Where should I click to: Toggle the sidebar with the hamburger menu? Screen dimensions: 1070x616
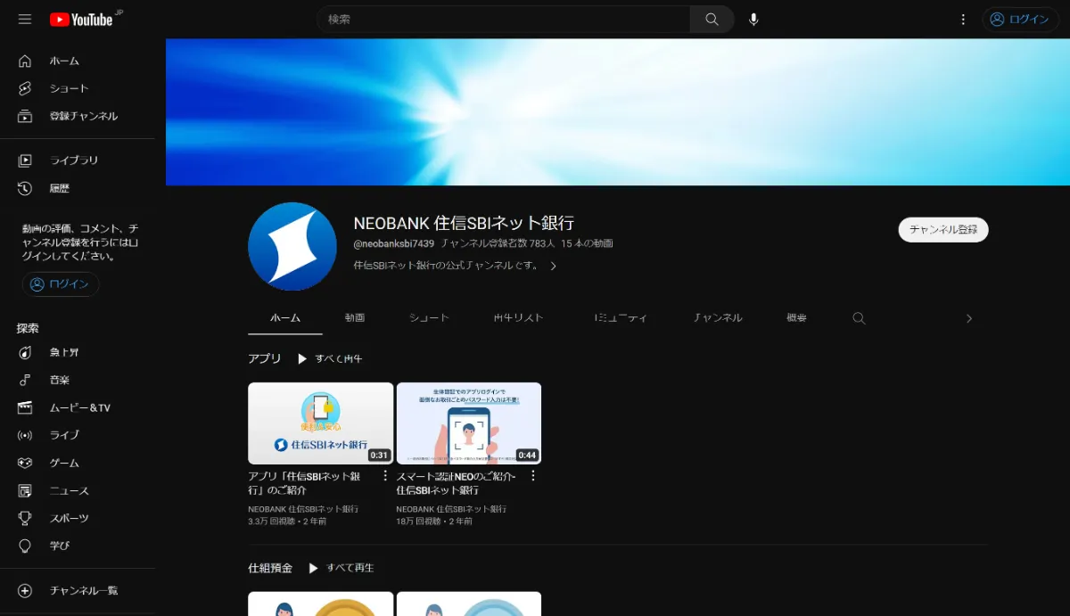pos(24,19)
